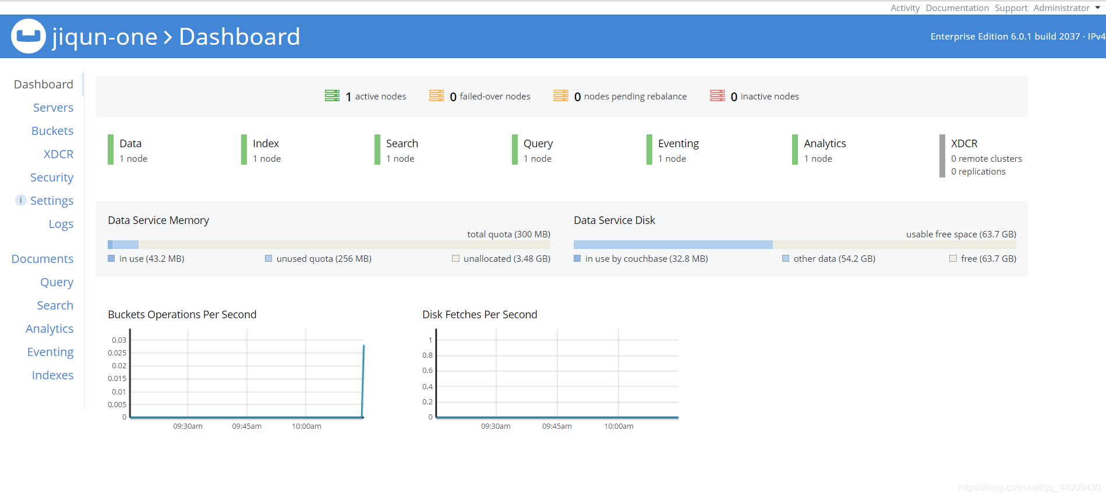The image size is (1106, 498).
Task: Click the Data Service Memory heading
Action: 158,220
